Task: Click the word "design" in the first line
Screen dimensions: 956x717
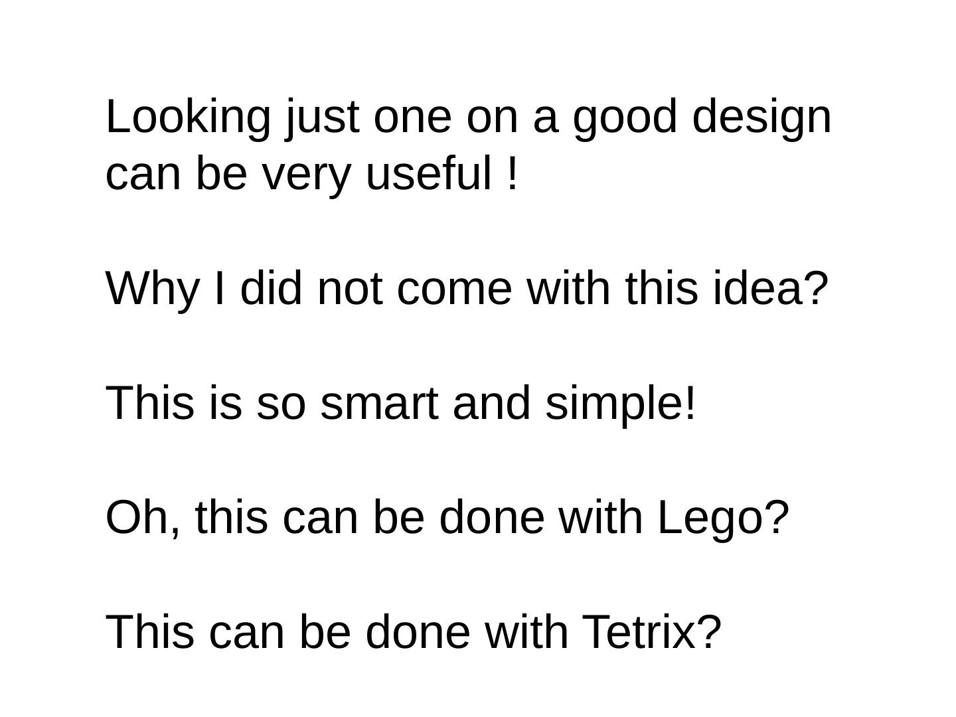Action: point(761,117)
